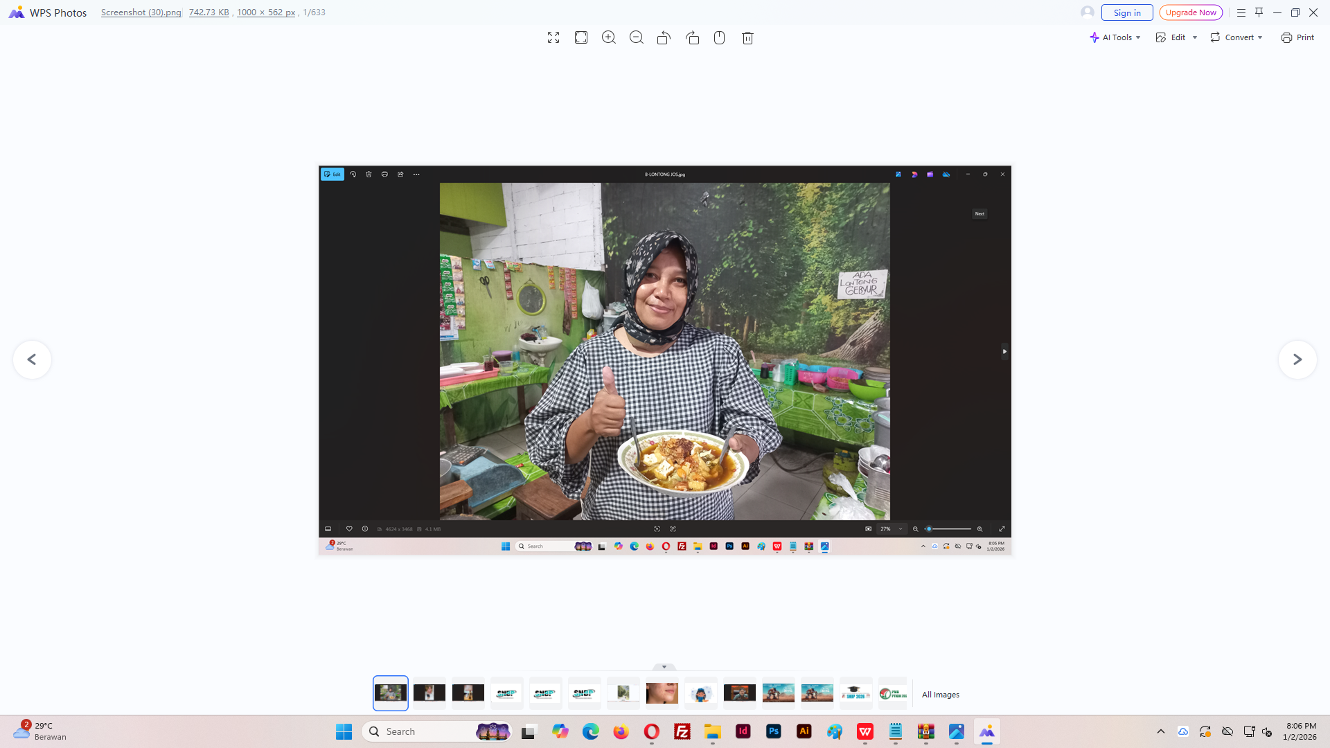The width and height of the screenshot is (1330, 748).
Task: Collapse the thumbnail strip arrow
Action: (x=664, y=667)
